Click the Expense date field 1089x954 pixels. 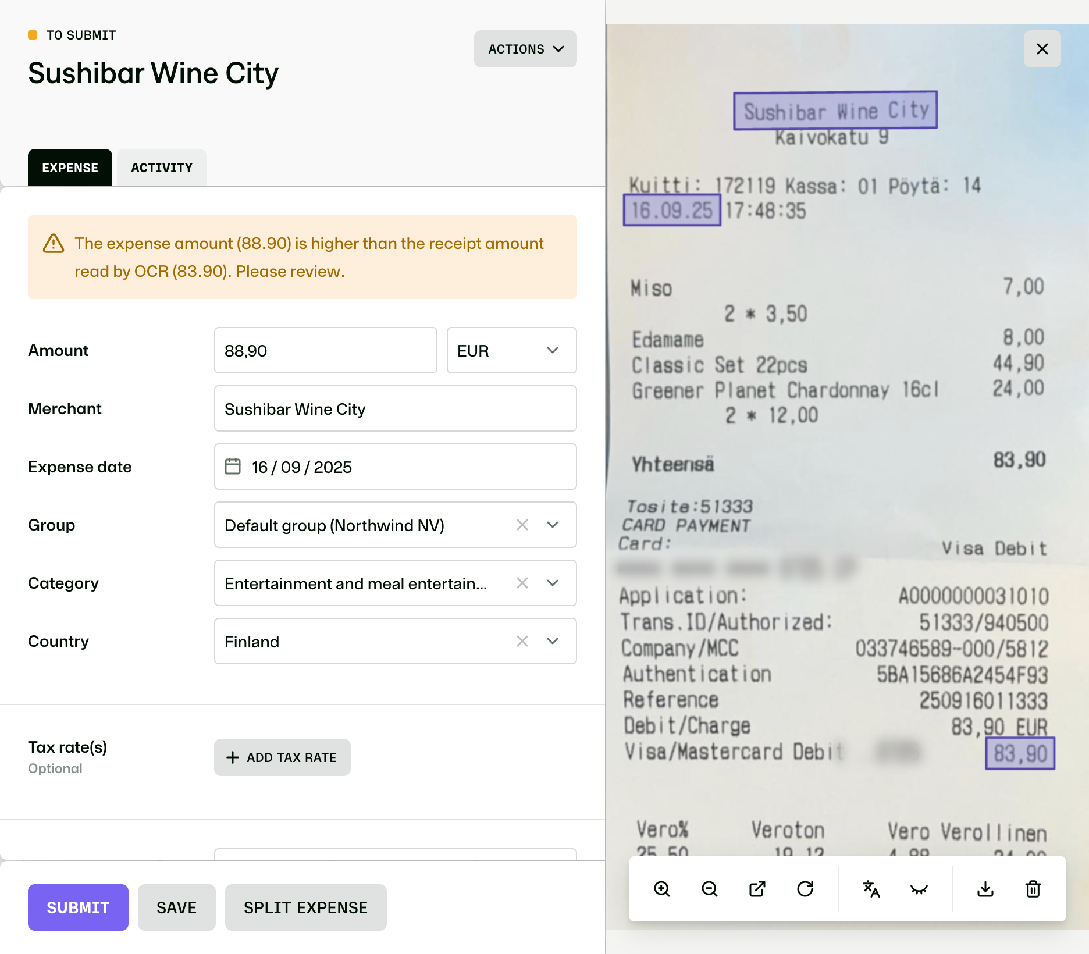[396, 467]
